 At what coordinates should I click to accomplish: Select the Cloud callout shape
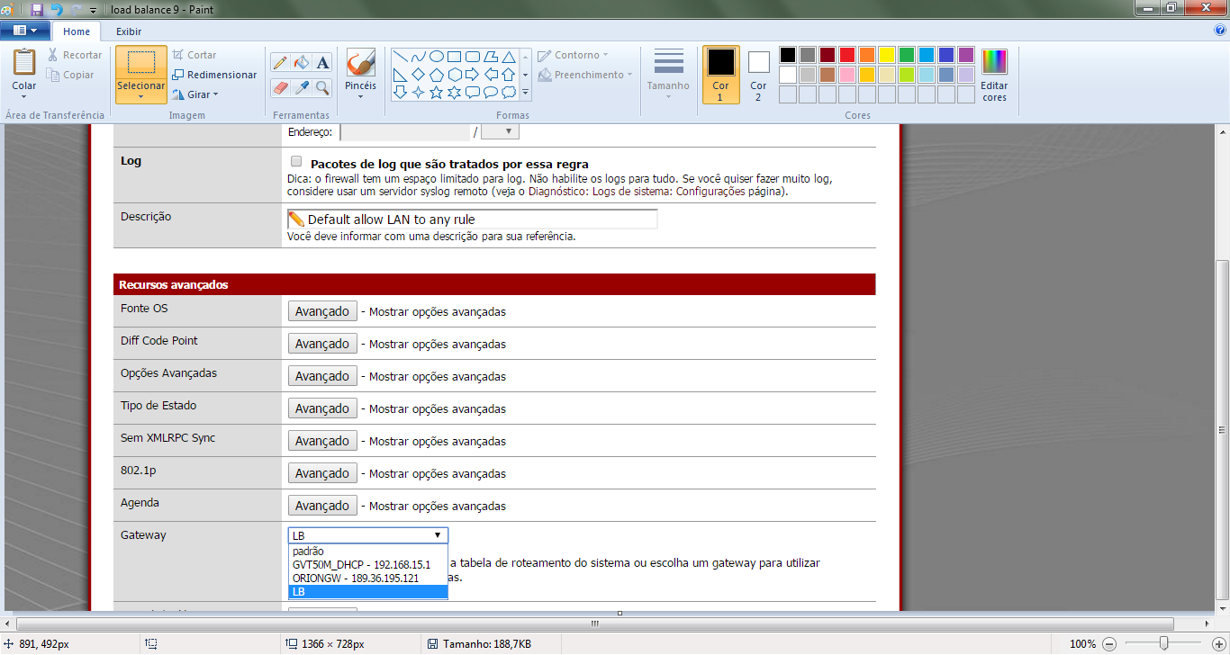coord(509,92)
